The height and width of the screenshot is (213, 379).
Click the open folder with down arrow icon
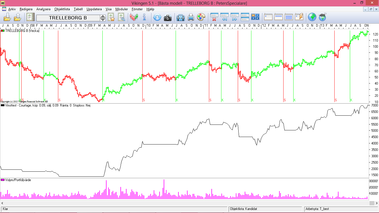coord(7,17)
